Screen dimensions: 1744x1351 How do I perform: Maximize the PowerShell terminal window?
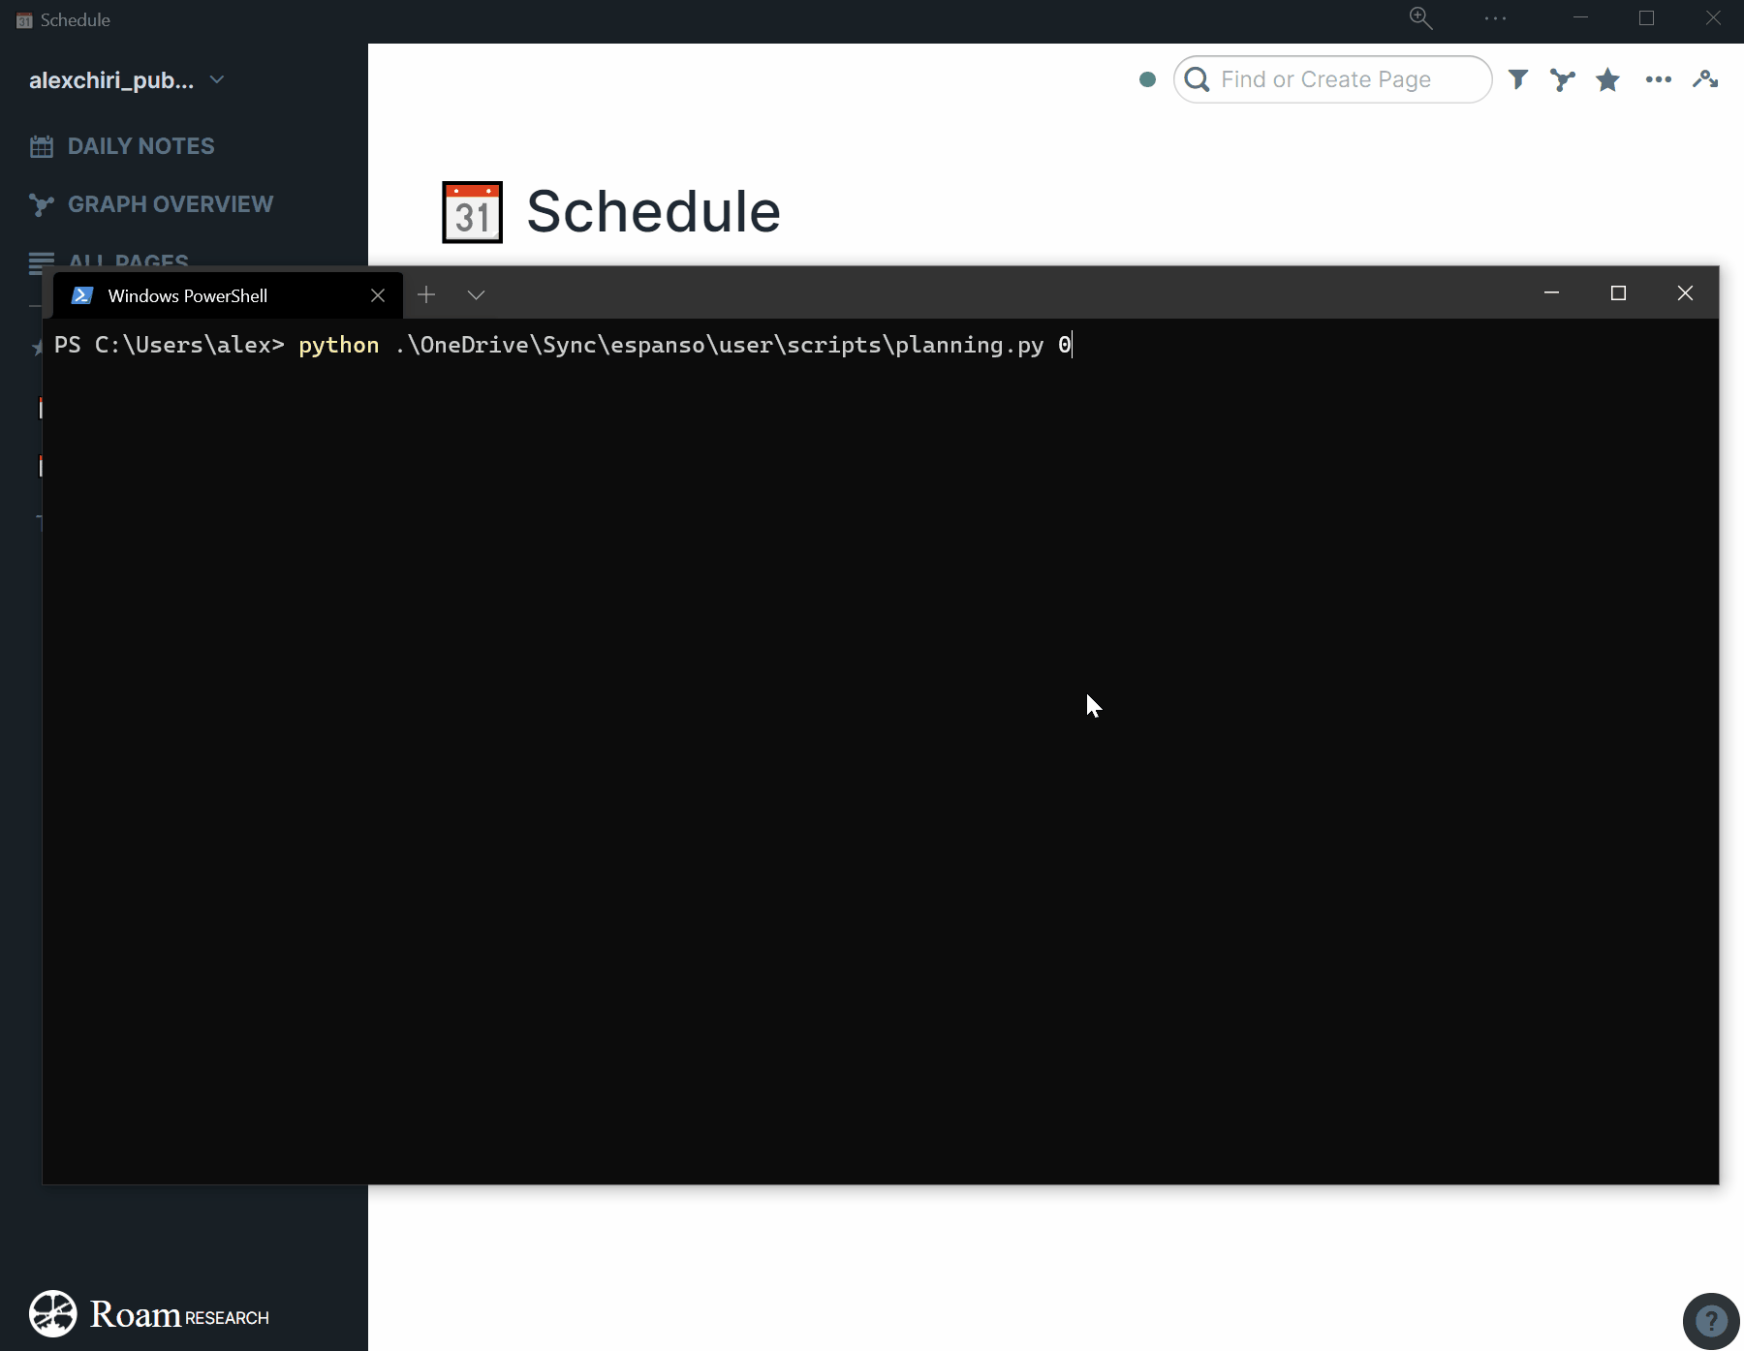click(x=1618, y=293)
